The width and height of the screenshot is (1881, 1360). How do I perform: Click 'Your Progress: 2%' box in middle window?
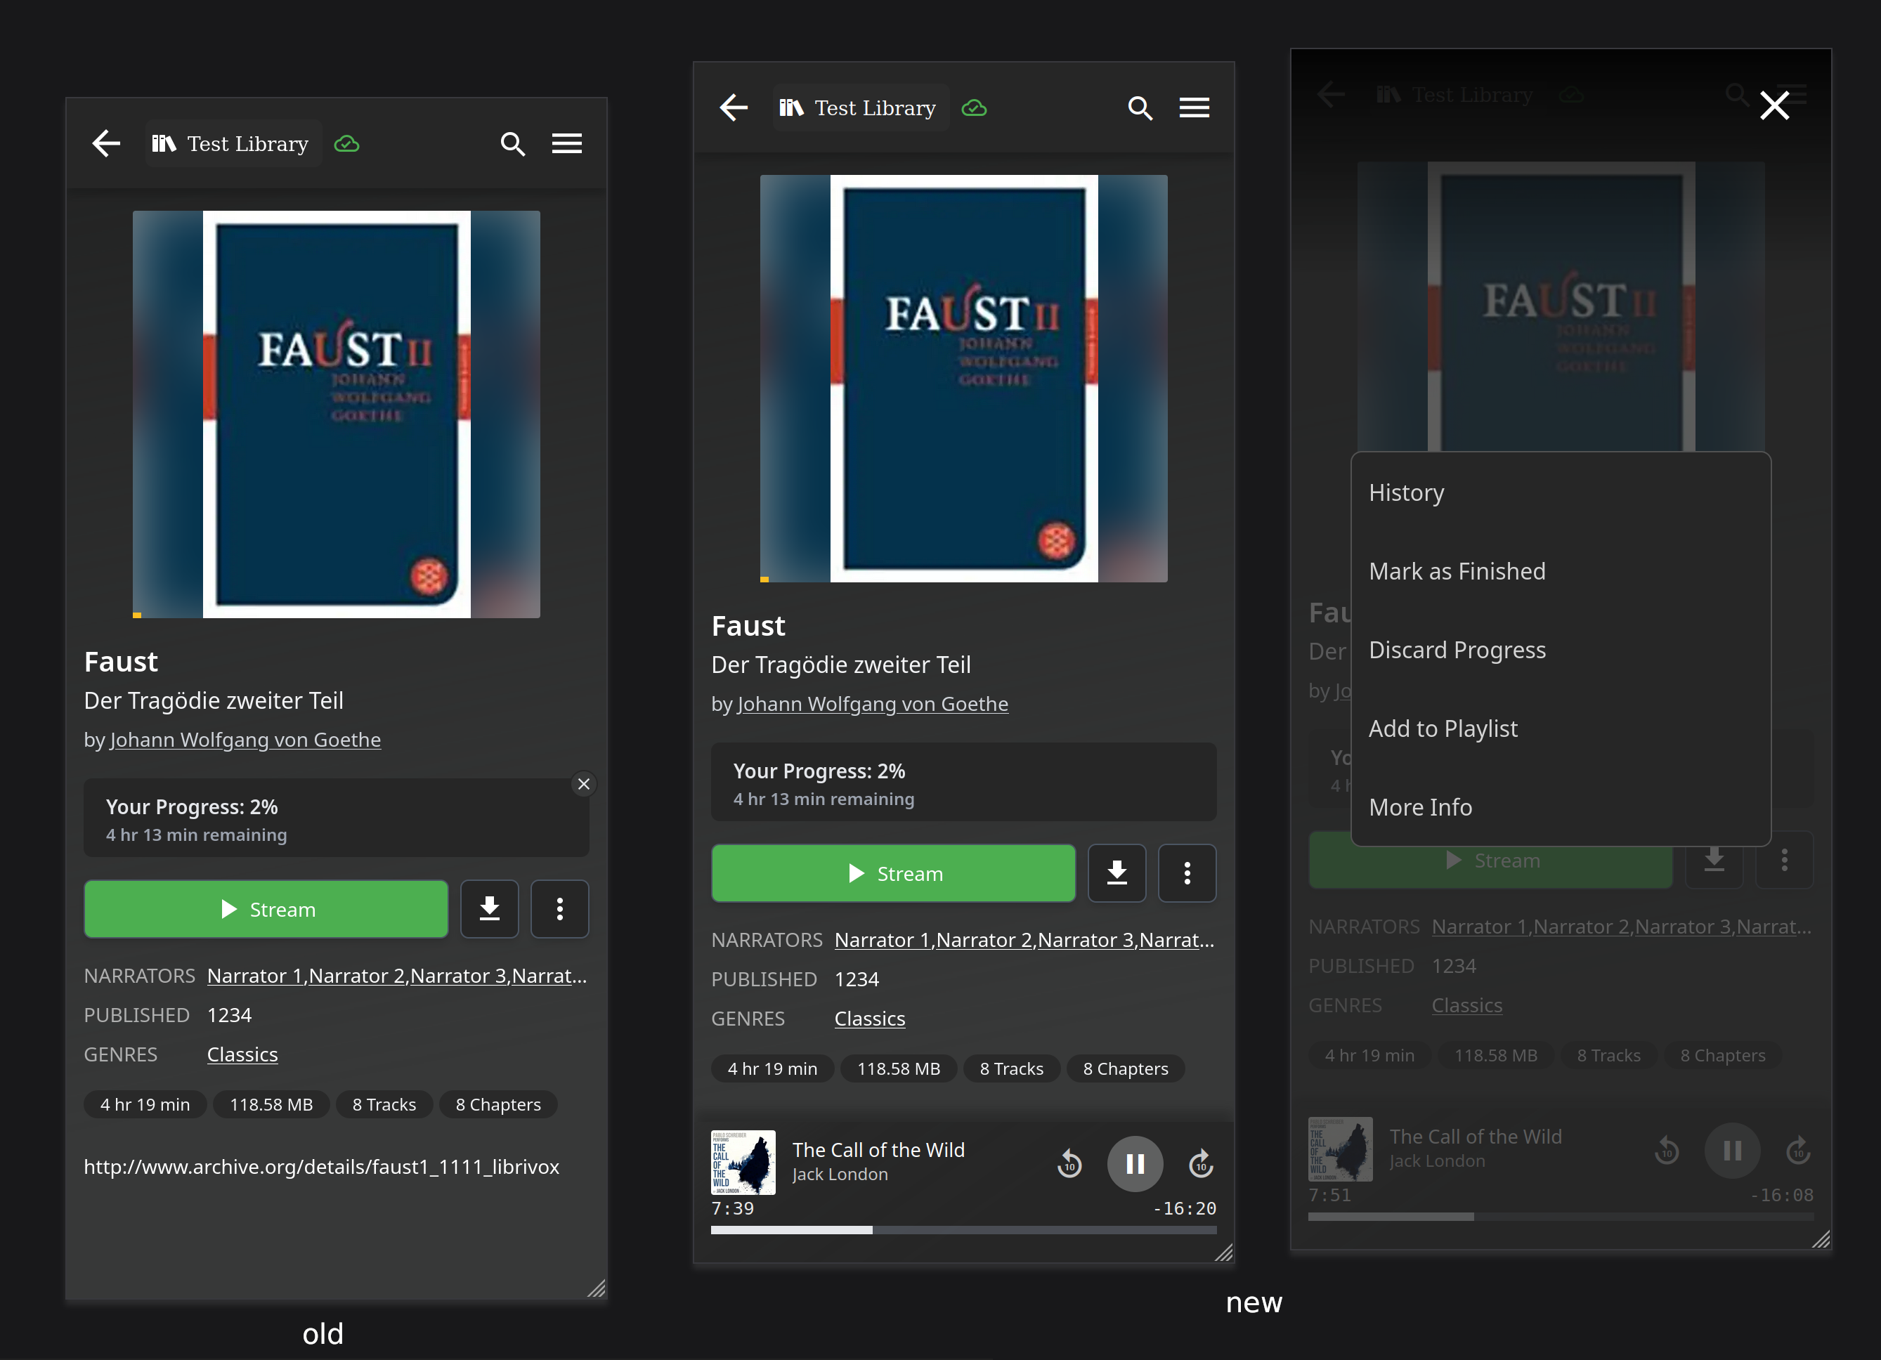coord(964,782)
